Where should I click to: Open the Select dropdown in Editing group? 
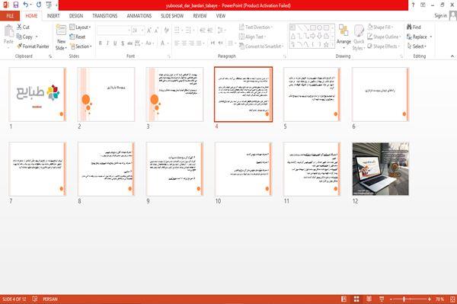coord(417,46)
